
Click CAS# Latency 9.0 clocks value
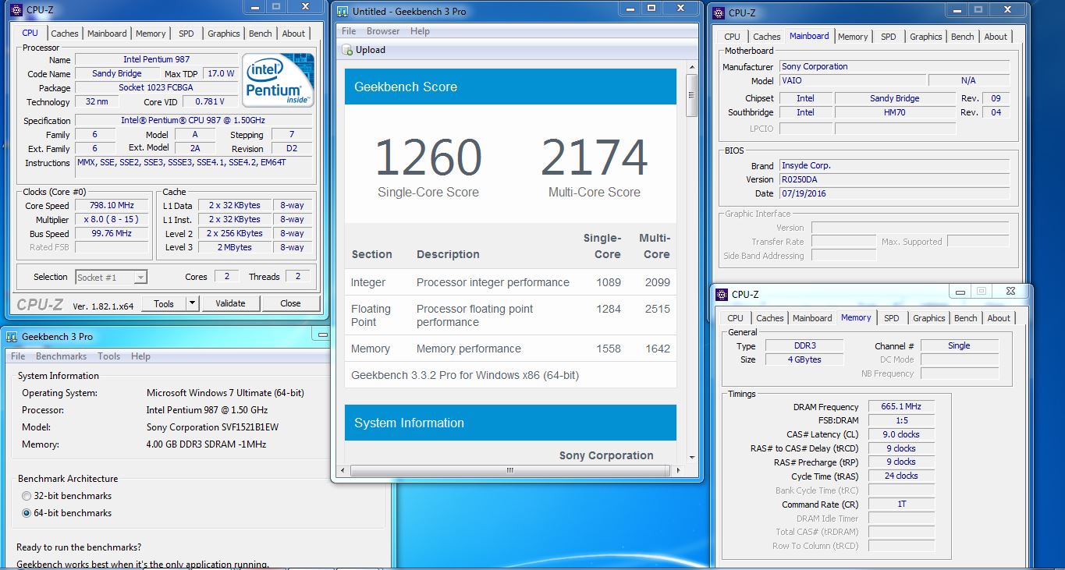click(901, 434)
